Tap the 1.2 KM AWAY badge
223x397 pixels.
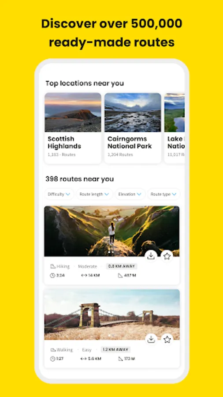click(116, 350)
